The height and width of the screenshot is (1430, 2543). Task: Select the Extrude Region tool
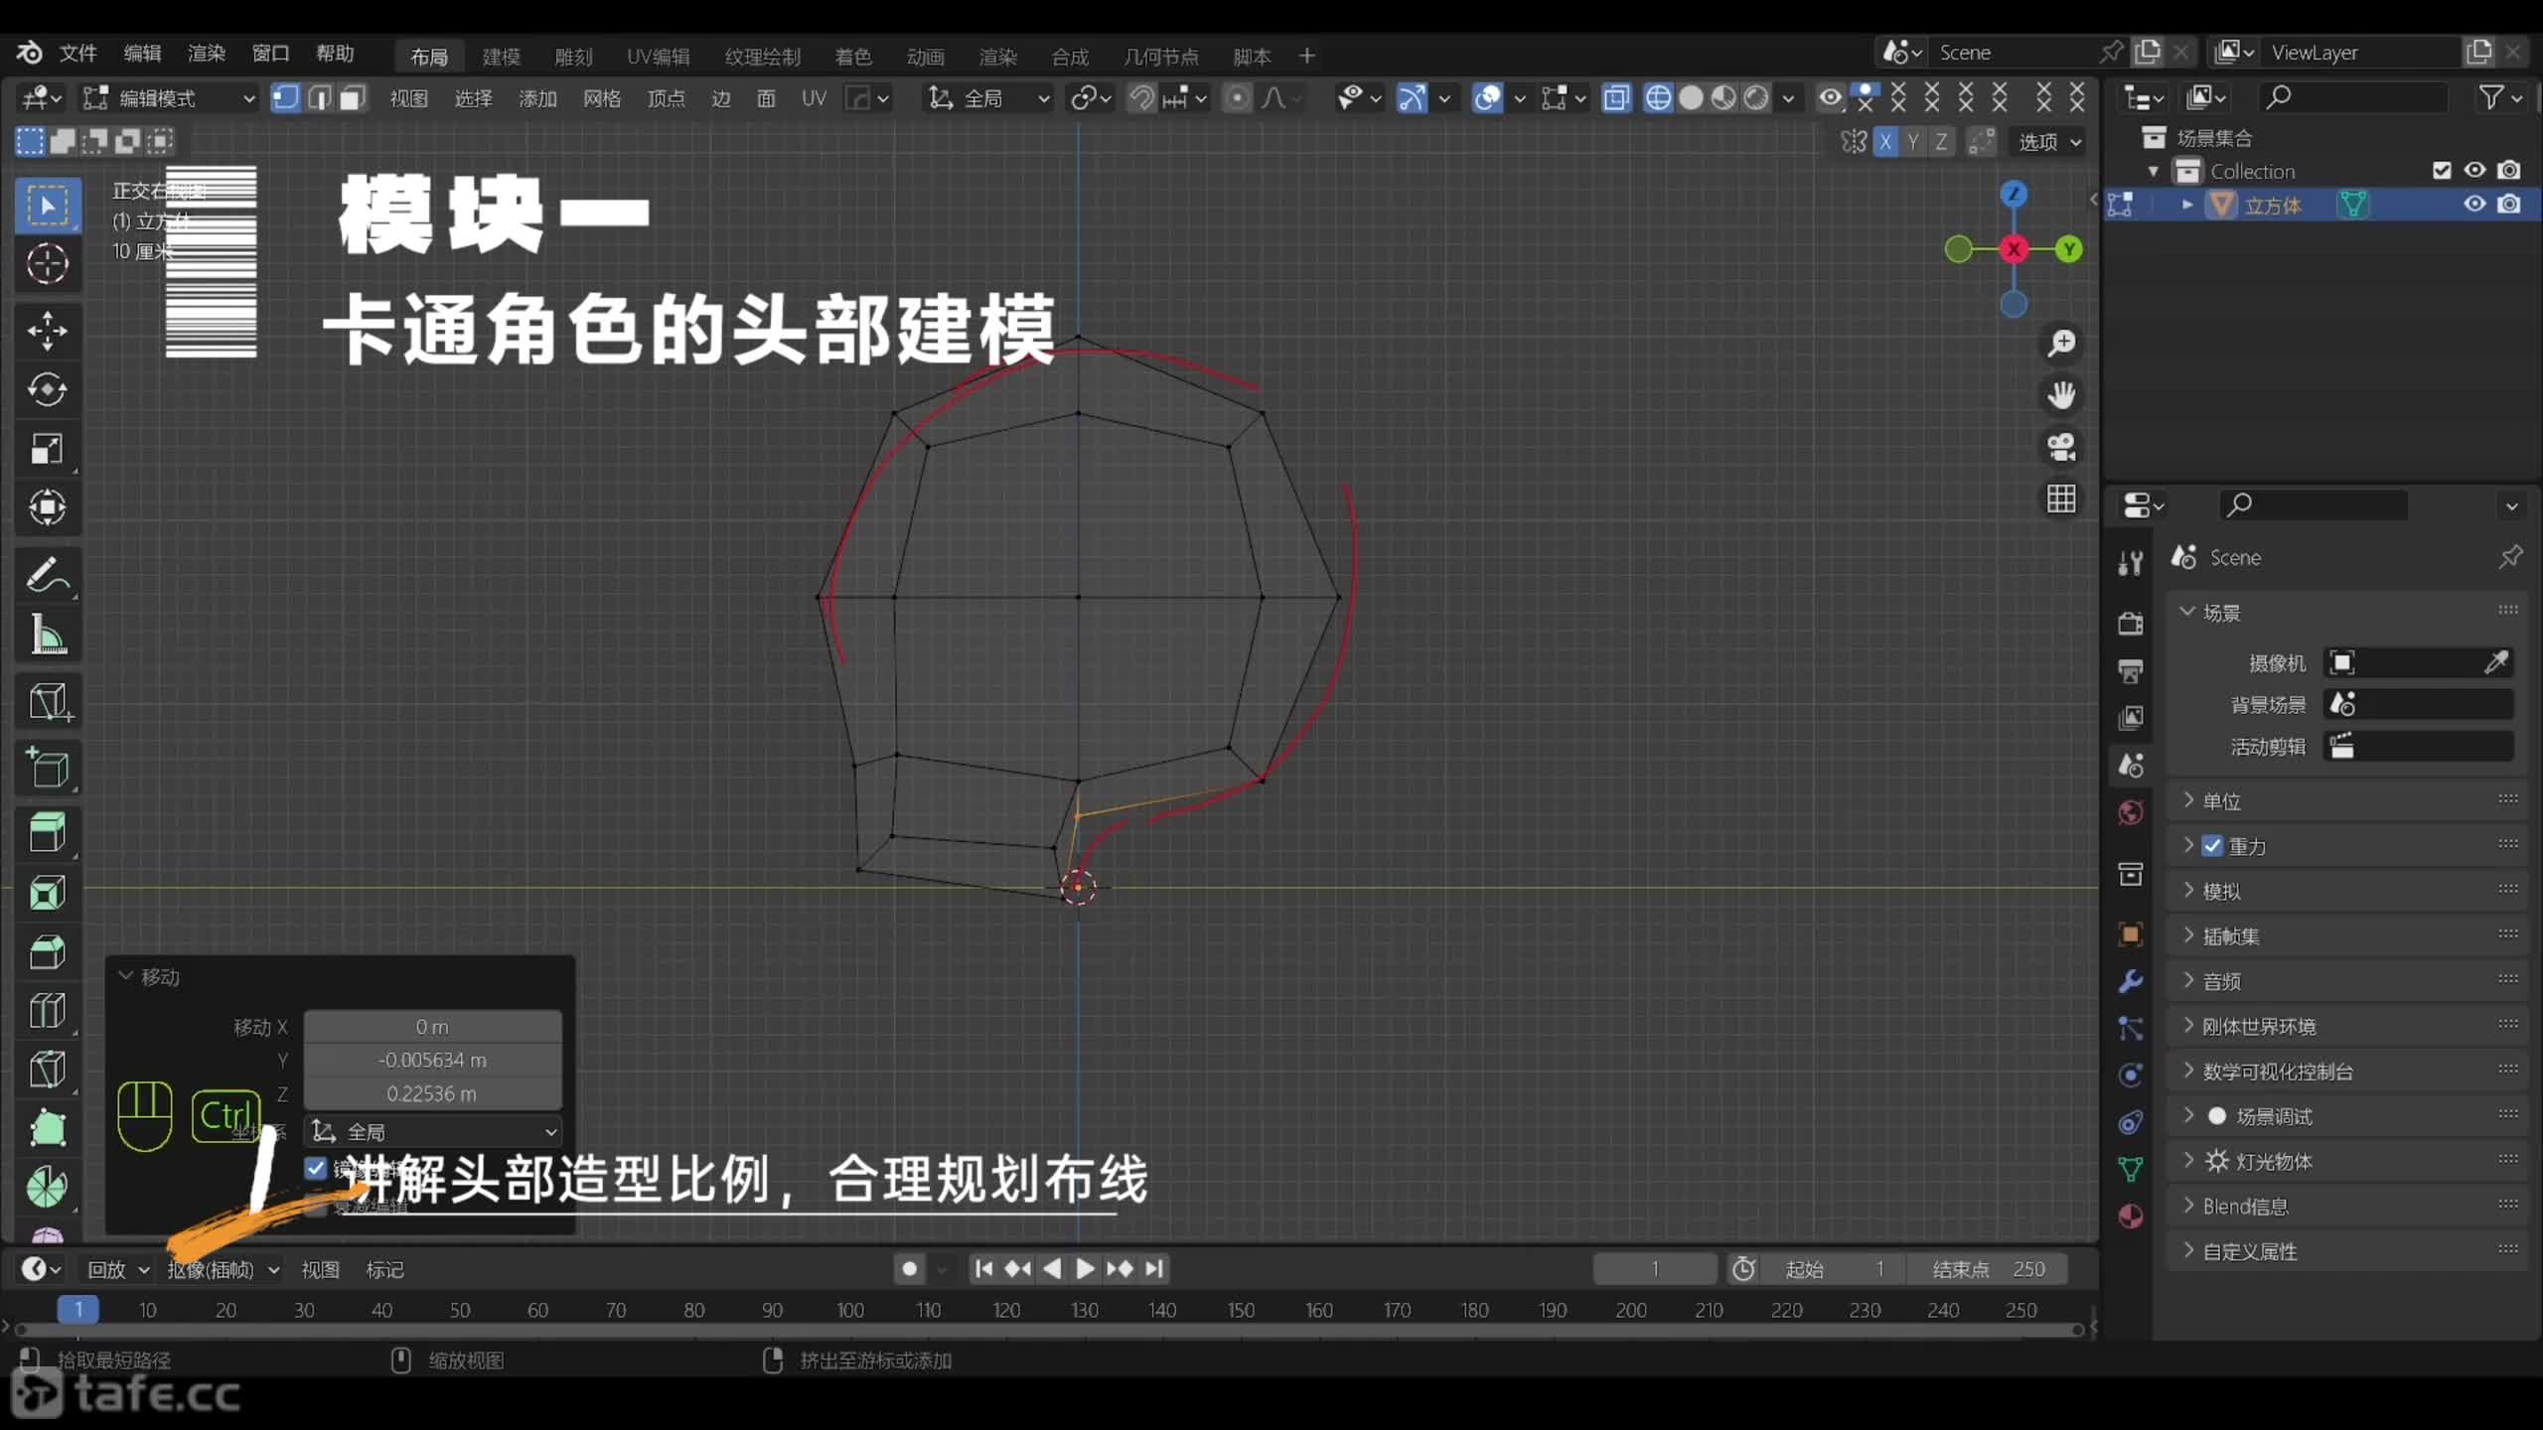tap(48, 832)
